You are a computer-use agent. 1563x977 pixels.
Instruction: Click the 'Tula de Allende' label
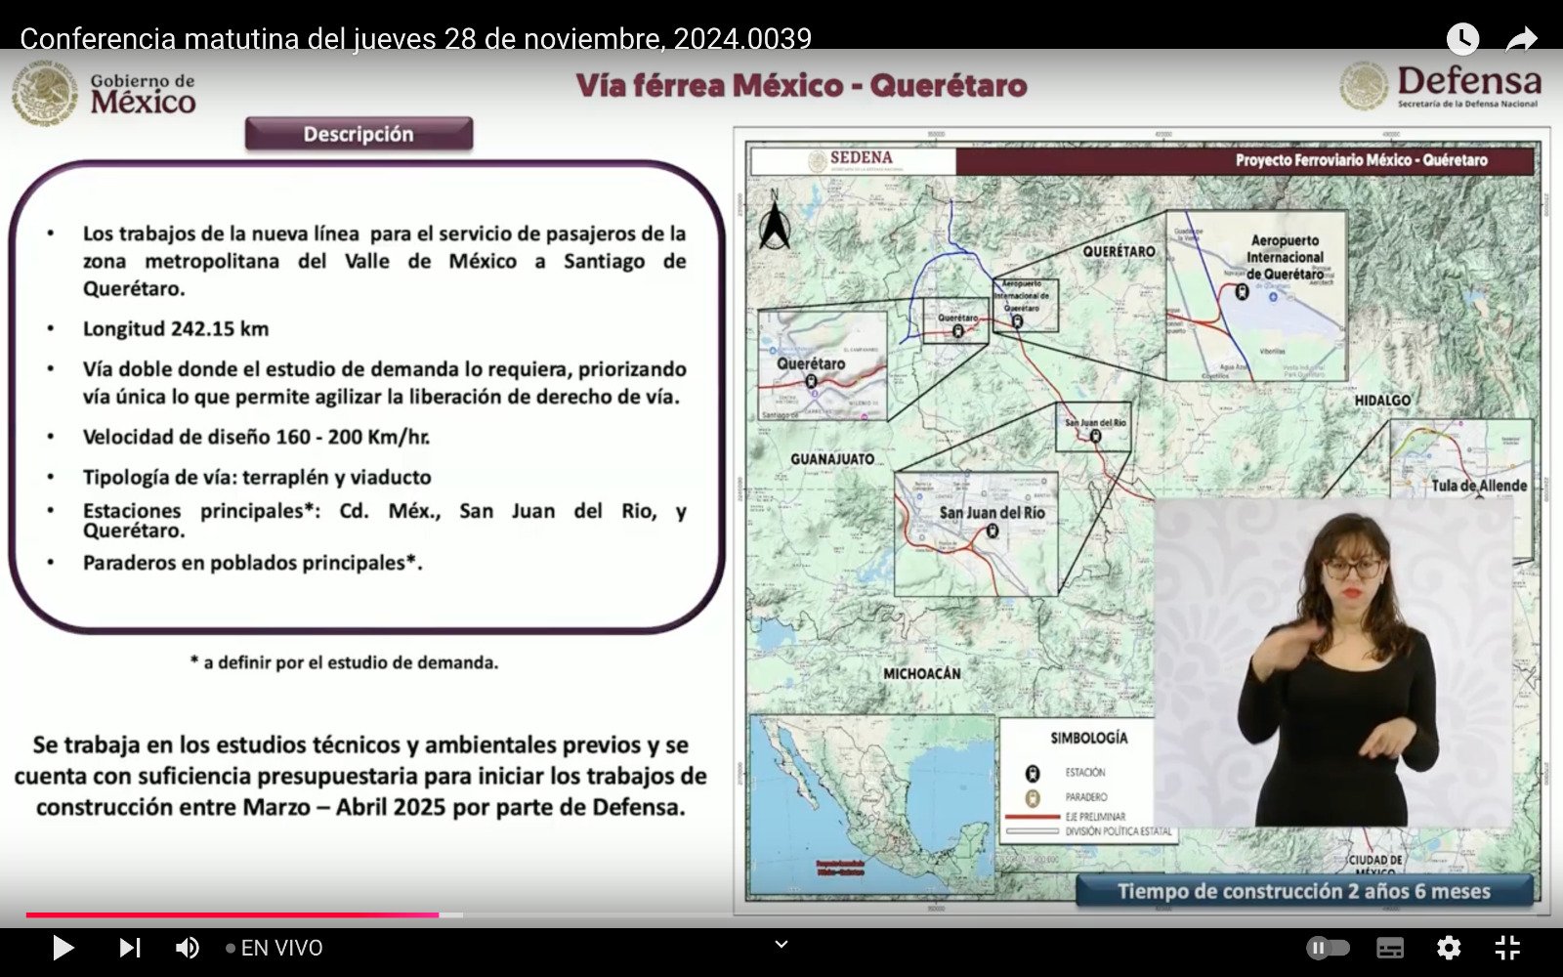pyautogui.click(x=1479, y=485)
